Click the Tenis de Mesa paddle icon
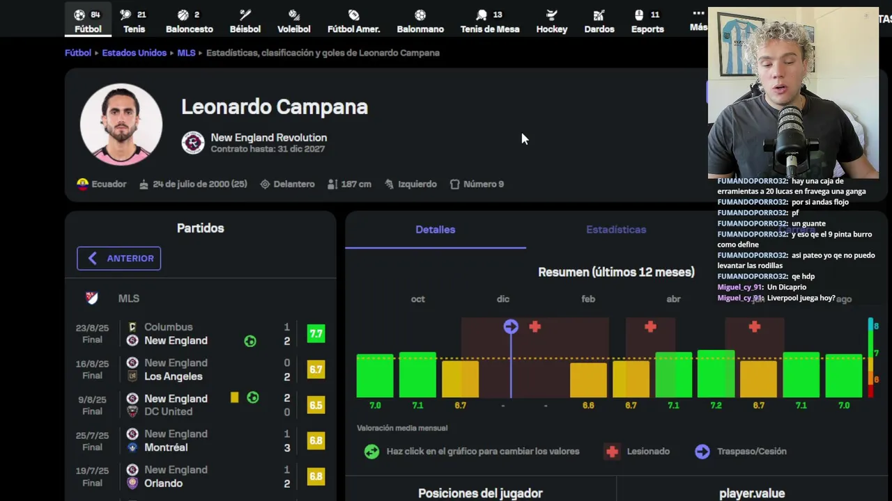 [482, 15]
